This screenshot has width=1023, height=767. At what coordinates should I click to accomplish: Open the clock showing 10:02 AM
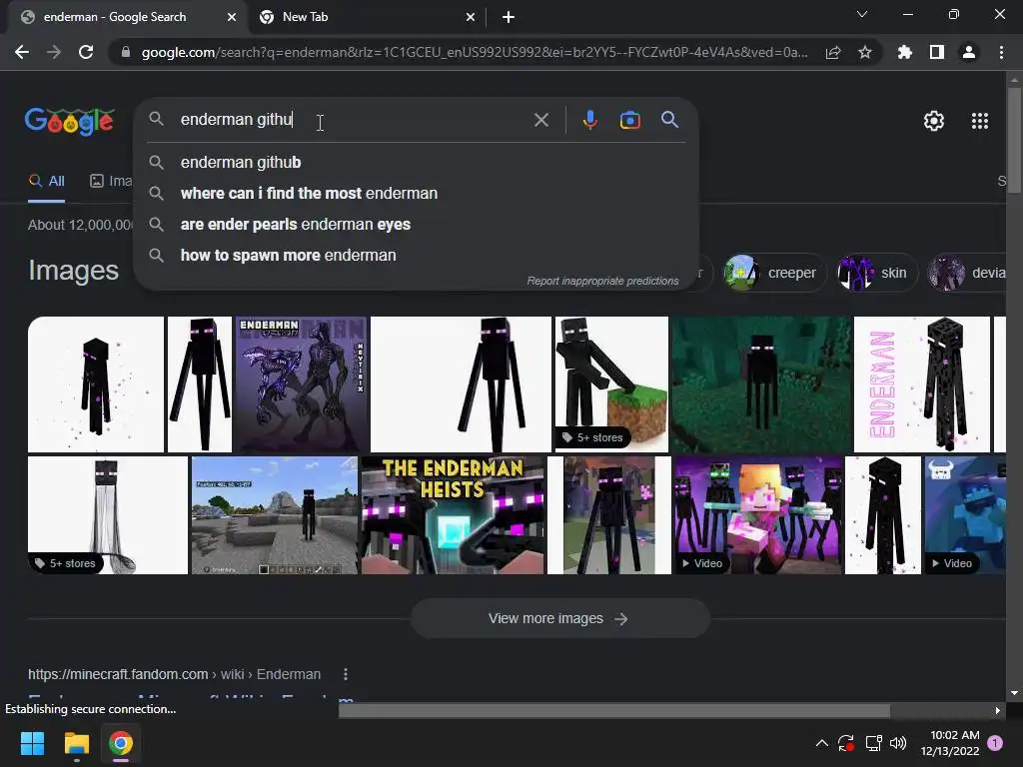951,743
